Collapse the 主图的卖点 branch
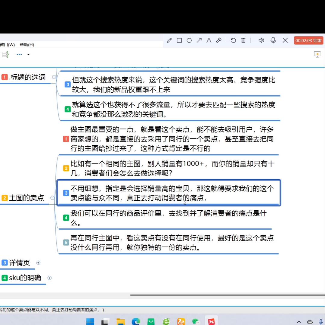Image resolution: width=325 pixels, height=325 pixels. tap(52, 198)
